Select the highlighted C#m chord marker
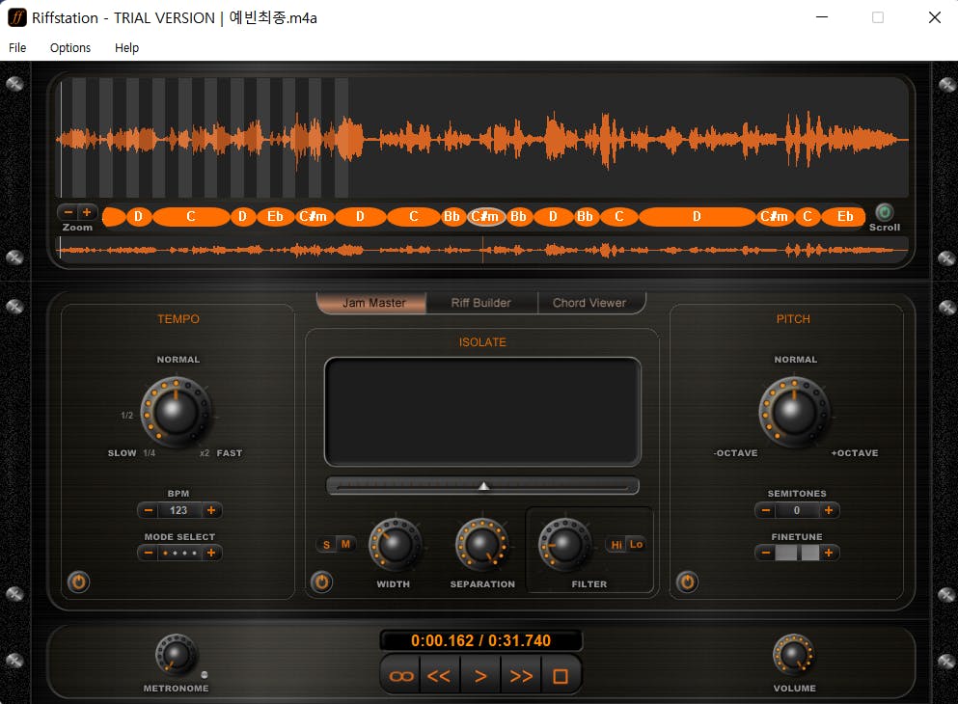This screenshot has width=958, height=704. pyautogui.click(x=486, y=216)
